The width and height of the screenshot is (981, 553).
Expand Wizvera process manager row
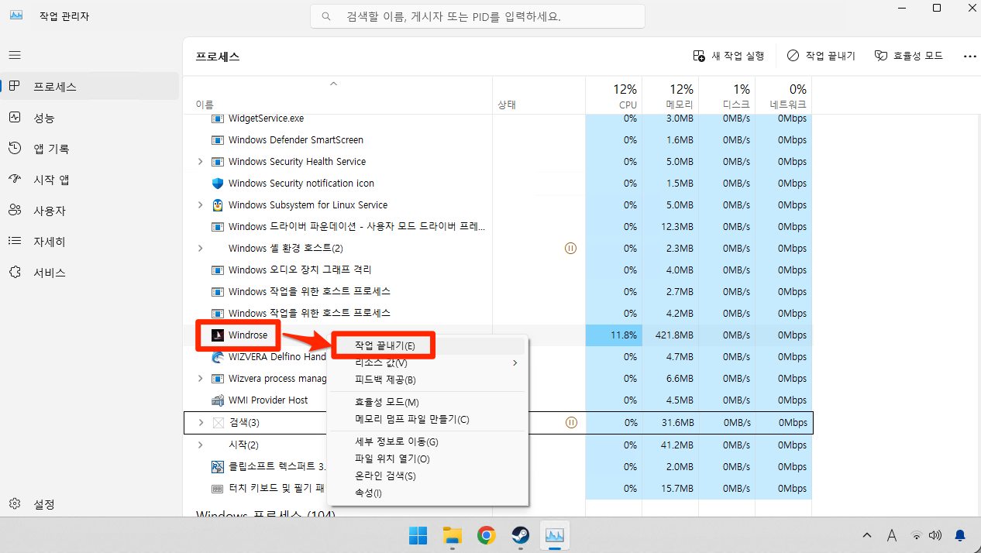coord(200,379)
